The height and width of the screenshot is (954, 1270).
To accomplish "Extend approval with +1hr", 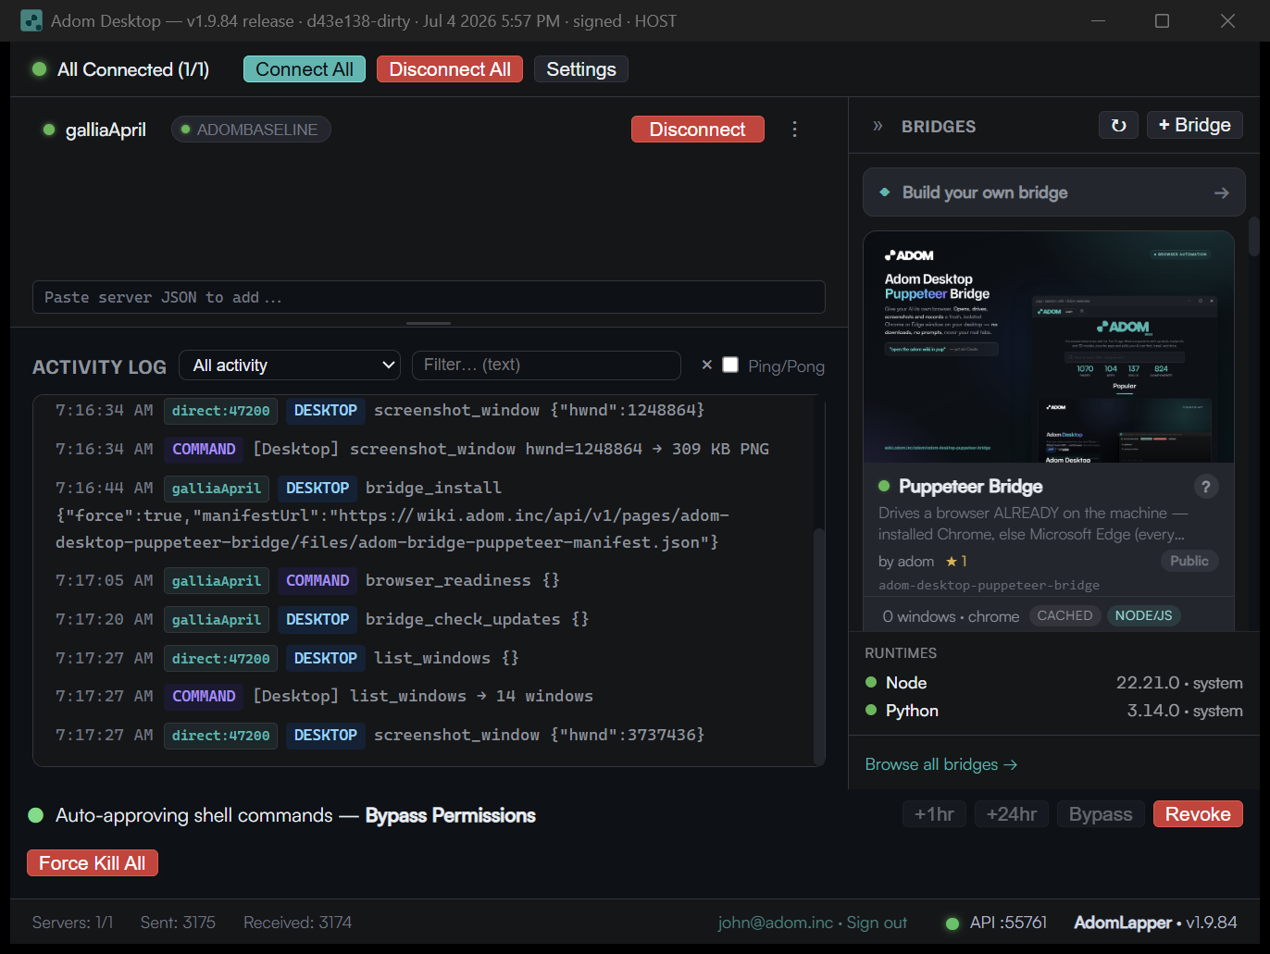I will [x=934, y=814].
